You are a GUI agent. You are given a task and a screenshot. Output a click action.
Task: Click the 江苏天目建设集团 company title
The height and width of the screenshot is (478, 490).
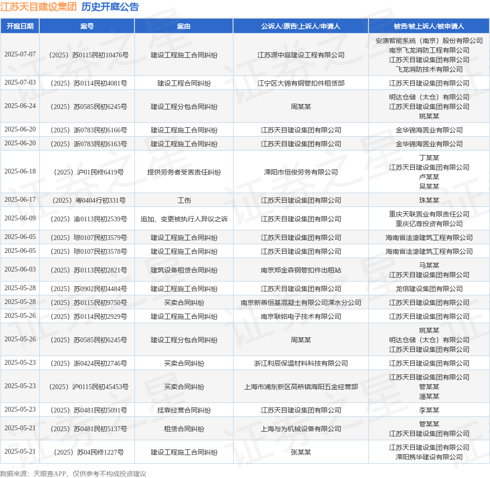[38, 7]
